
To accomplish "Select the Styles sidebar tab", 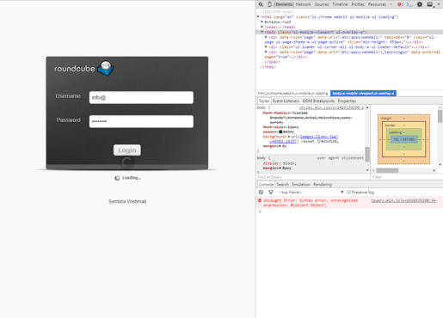I will (x=264, y=101).
